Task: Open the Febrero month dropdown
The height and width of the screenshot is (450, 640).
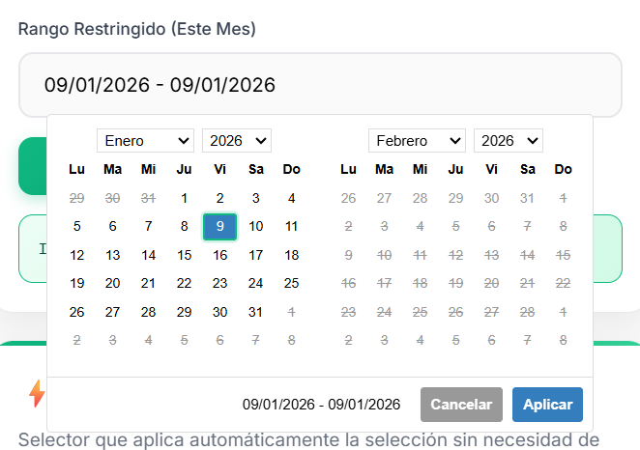Action: pos(417,141)
